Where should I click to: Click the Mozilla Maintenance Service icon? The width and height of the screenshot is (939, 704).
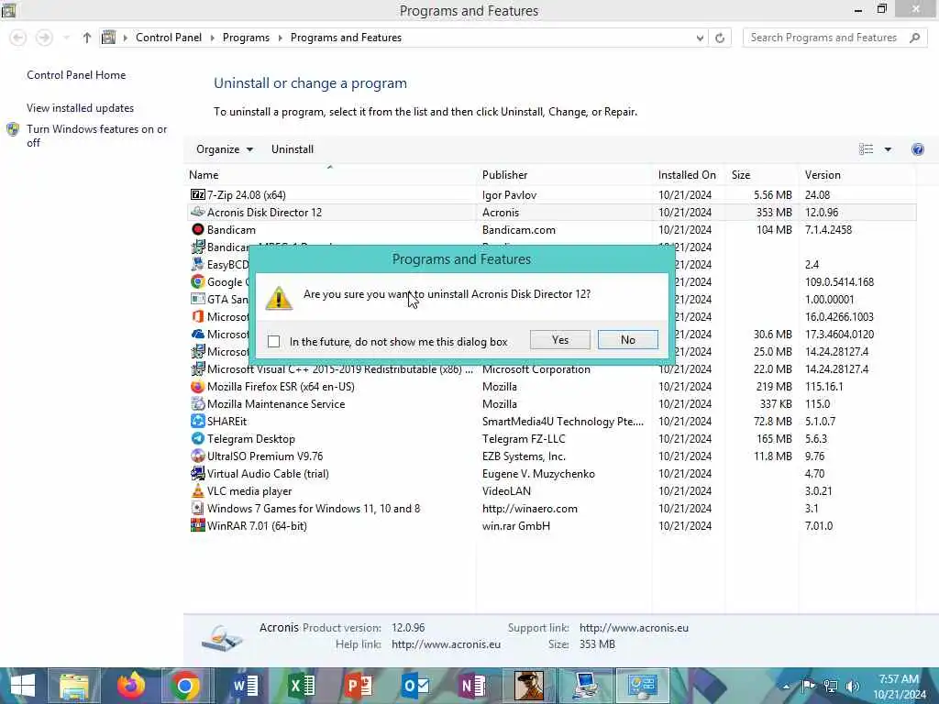pyautogui.click(x=198, y=403)
